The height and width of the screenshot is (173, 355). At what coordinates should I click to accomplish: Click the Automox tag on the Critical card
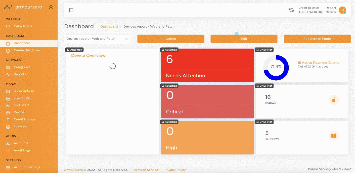169,86
